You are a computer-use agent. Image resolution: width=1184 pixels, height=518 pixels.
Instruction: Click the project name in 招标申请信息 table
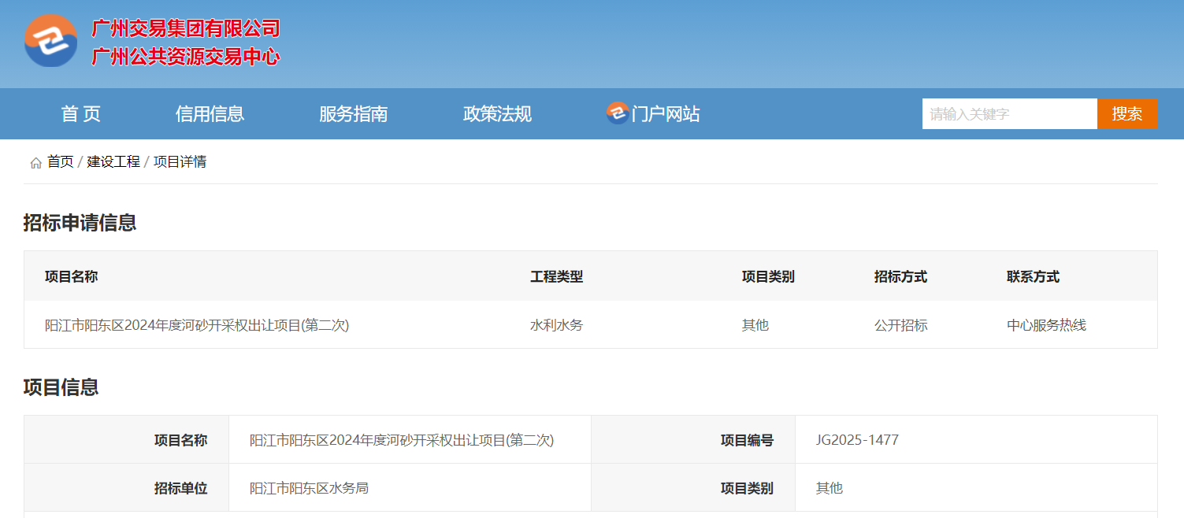[197, 325]
